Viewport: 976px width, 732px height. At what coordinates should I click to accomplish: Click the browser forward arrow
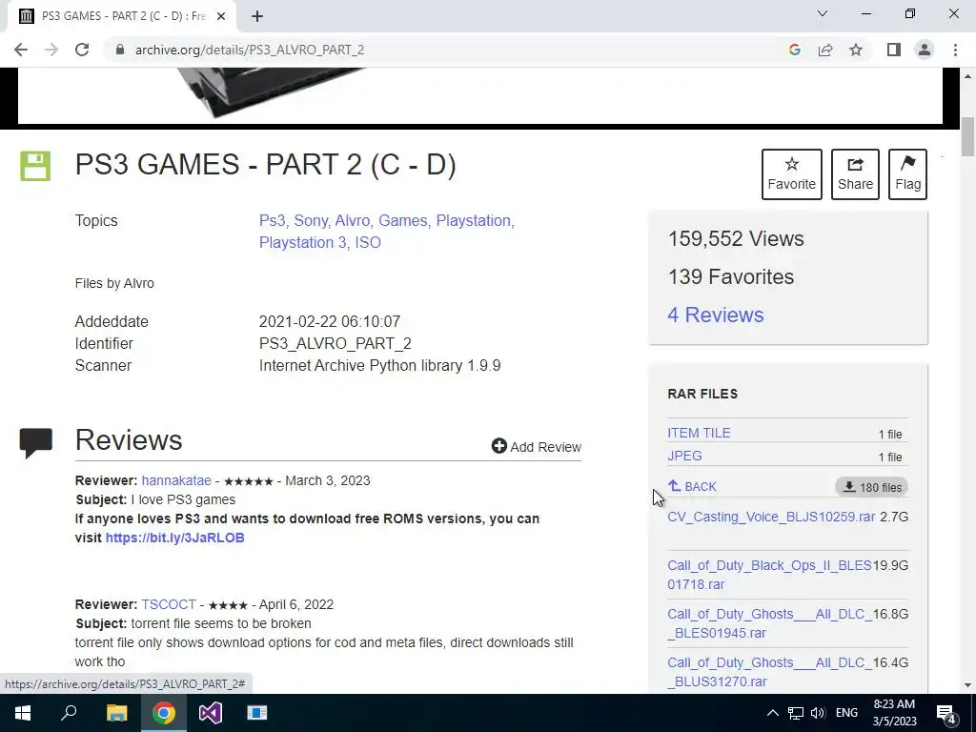pos(51,50)
